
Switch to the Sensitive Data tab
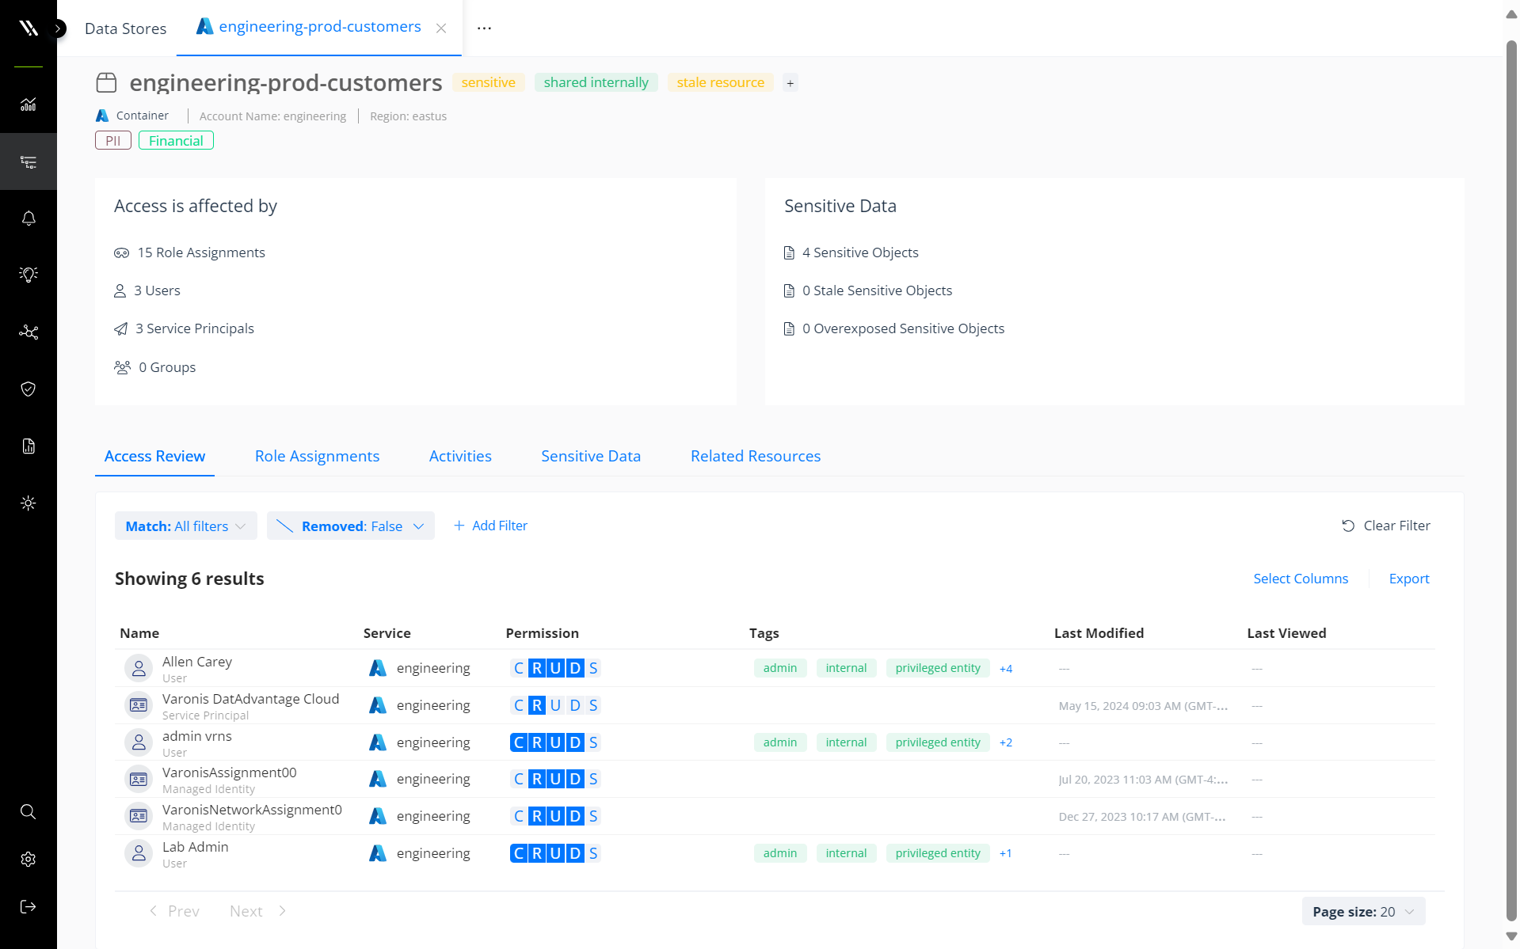pos(591,456)
